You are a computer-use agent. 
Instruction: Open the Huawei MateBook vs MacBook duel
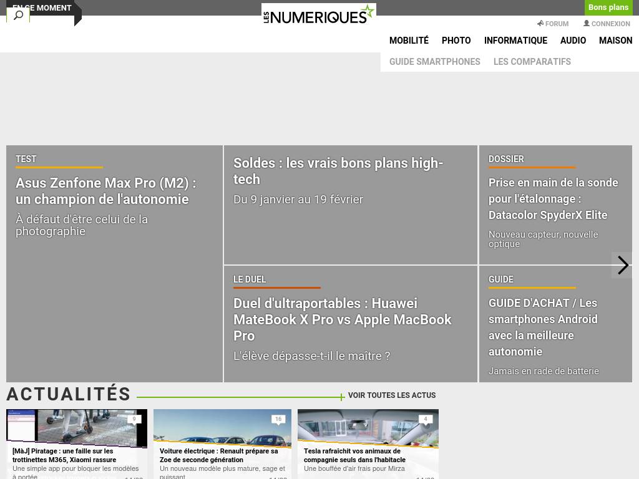coord(342,319)
